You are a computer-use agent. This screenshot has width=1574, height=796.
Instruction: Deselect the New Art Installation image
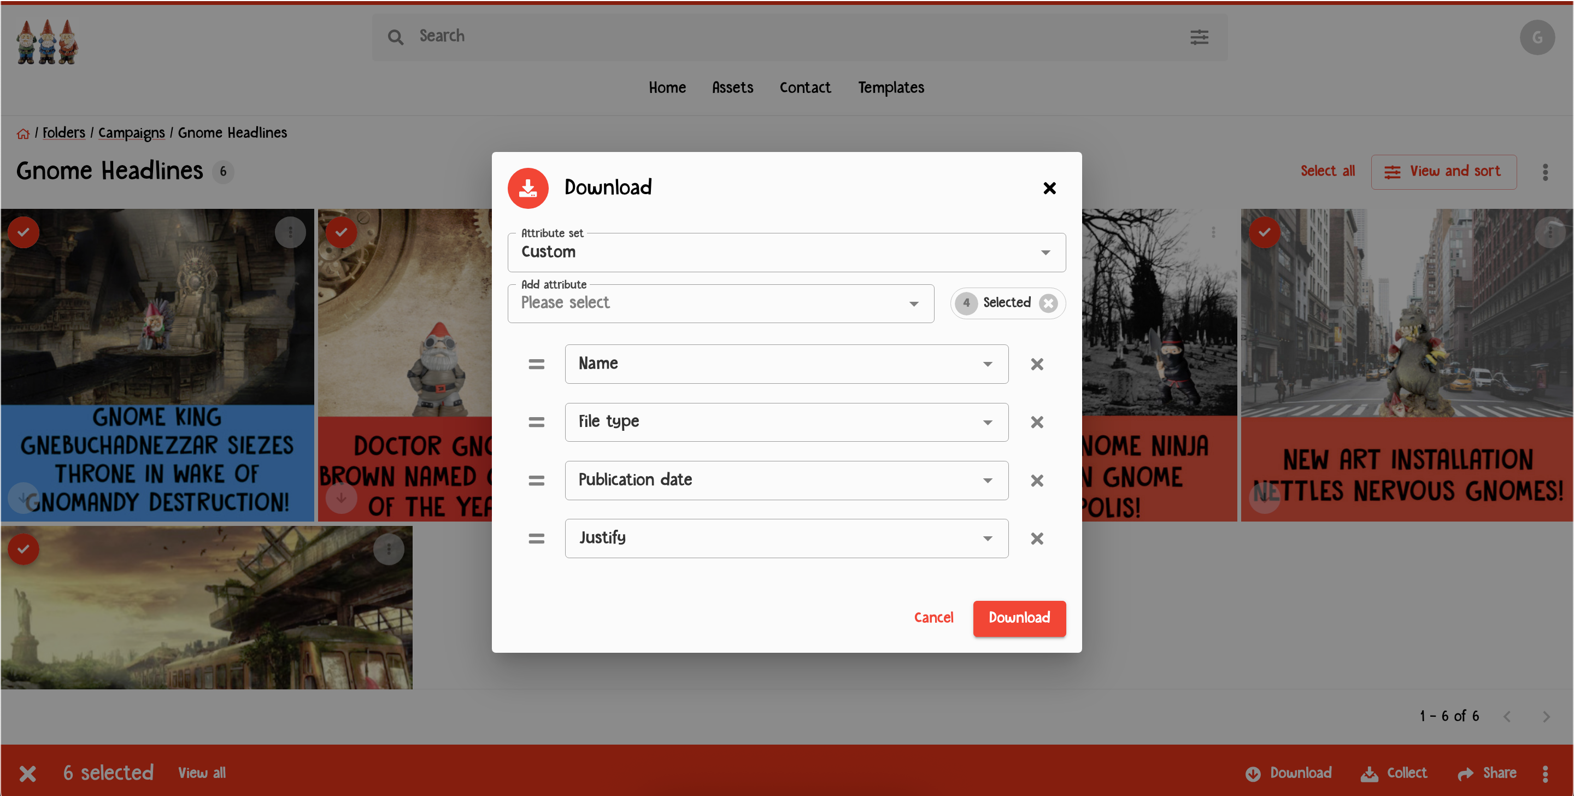tap(1264, 232)
